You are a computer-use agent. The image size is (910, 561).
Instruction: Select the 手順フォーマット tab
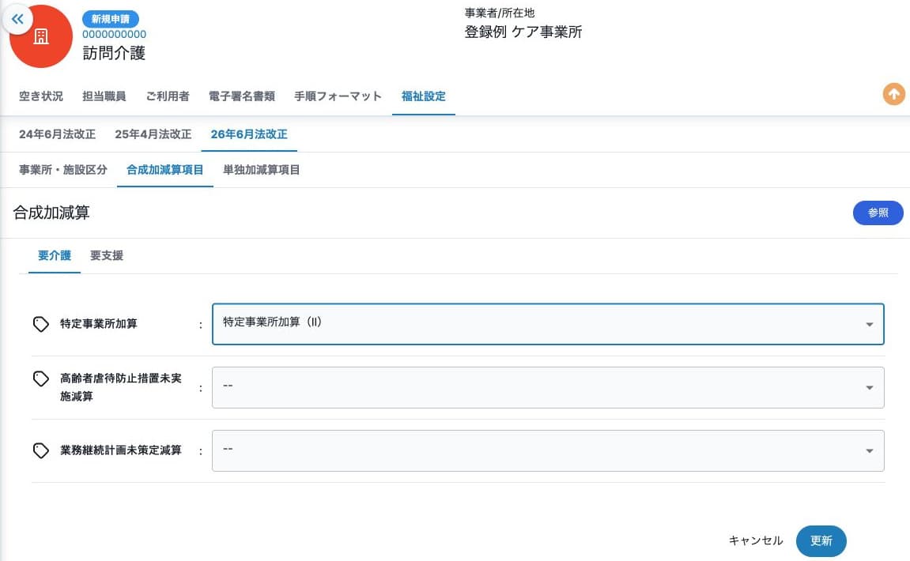click(x=338, y=96)
